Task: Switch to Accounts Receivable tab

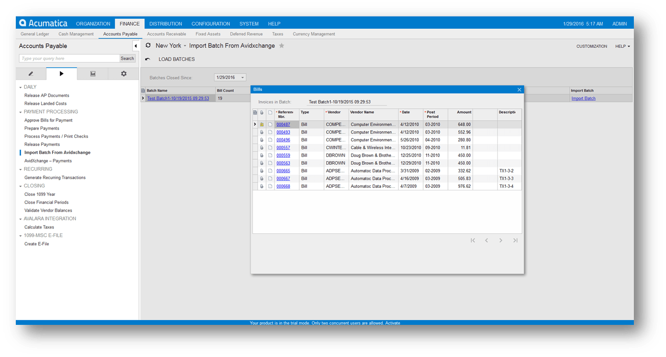Action: [x=167, y=34]
